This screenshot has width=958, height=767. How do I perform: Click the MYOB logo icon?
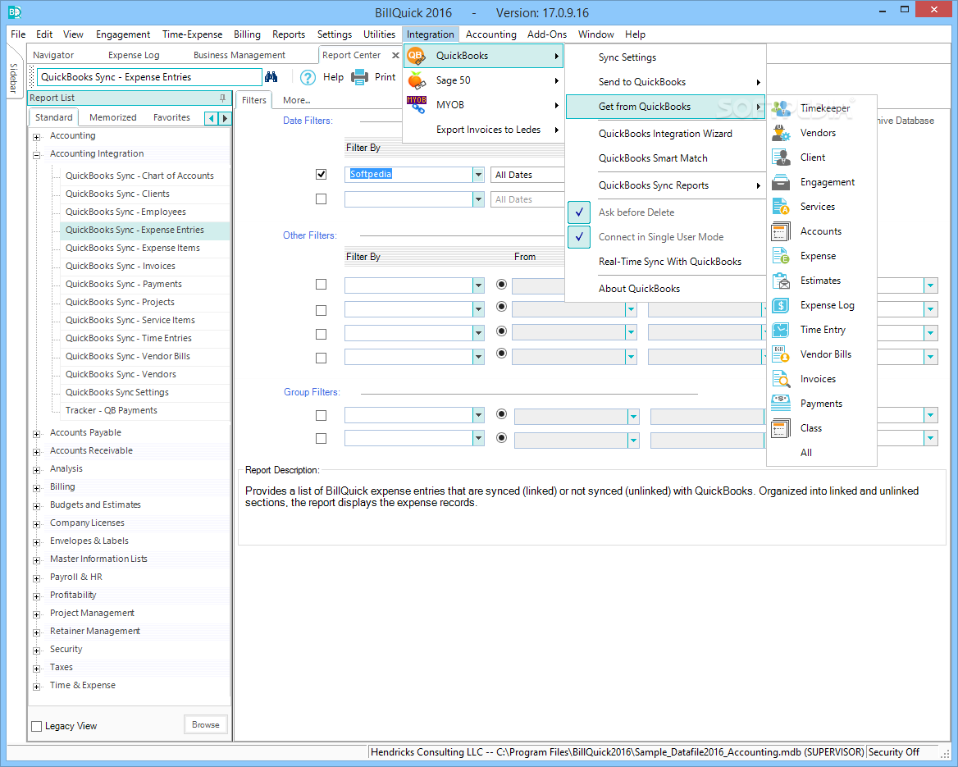(x=417, y=104)
